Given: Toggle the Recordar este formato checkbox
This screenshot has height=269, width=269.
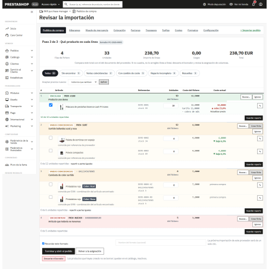Looking at the screenshot, I should pos(43,243).
